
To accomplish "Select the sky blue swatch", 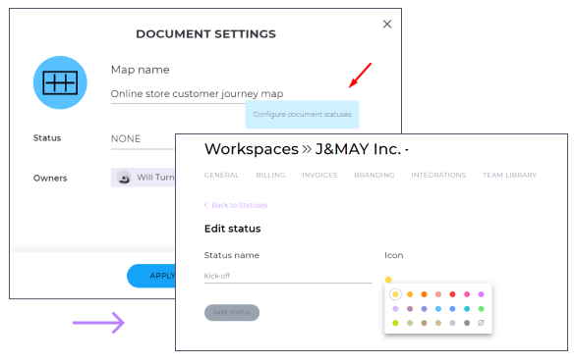I will (438, 309).
